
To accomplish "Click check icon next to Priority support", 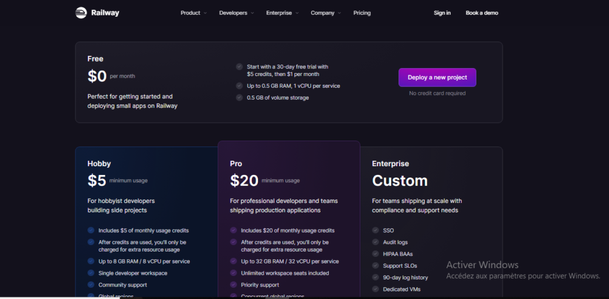I will pyautogui.click(x=233, y=285).
